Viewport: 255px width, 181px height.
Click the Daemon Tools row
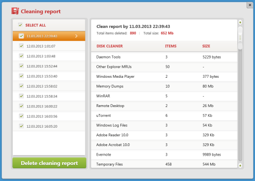point(164,57)
